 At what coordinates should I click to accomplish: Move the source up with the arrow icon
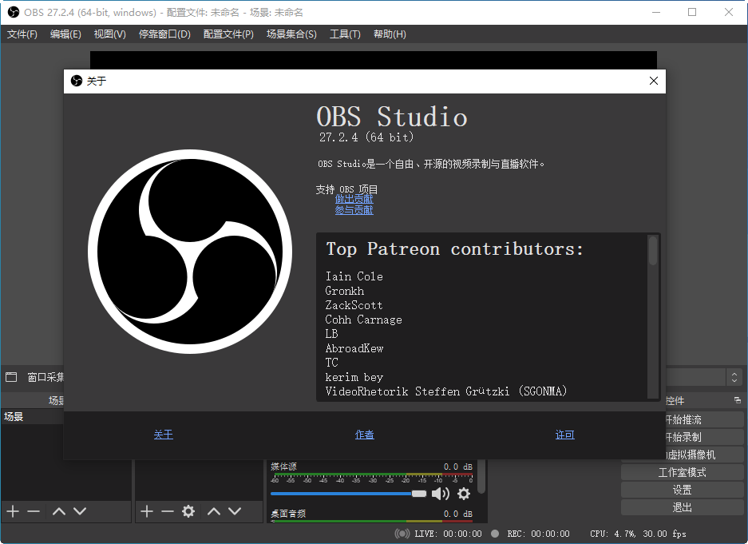click(x=214, y=511)
